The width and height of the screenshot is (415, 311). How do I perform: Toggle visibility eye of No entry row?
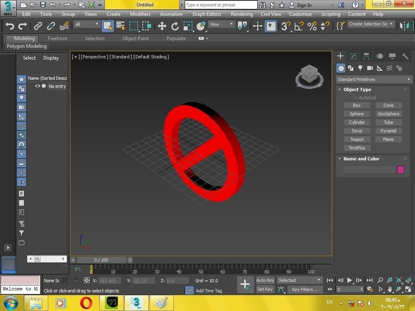(x=38, y=86)
